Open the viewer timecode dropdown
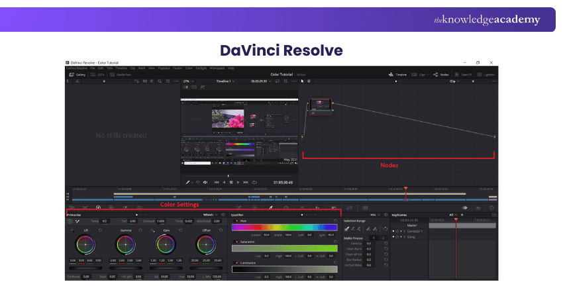Screen dimensions: 563x298 [x=261, y=81]
